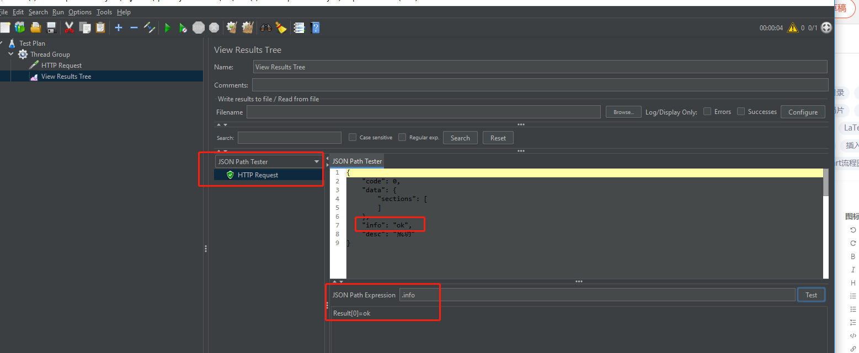Select Thread Group in the tree
Image resolution: width=859 pixels, height=353 pixels.
[50, 54]
